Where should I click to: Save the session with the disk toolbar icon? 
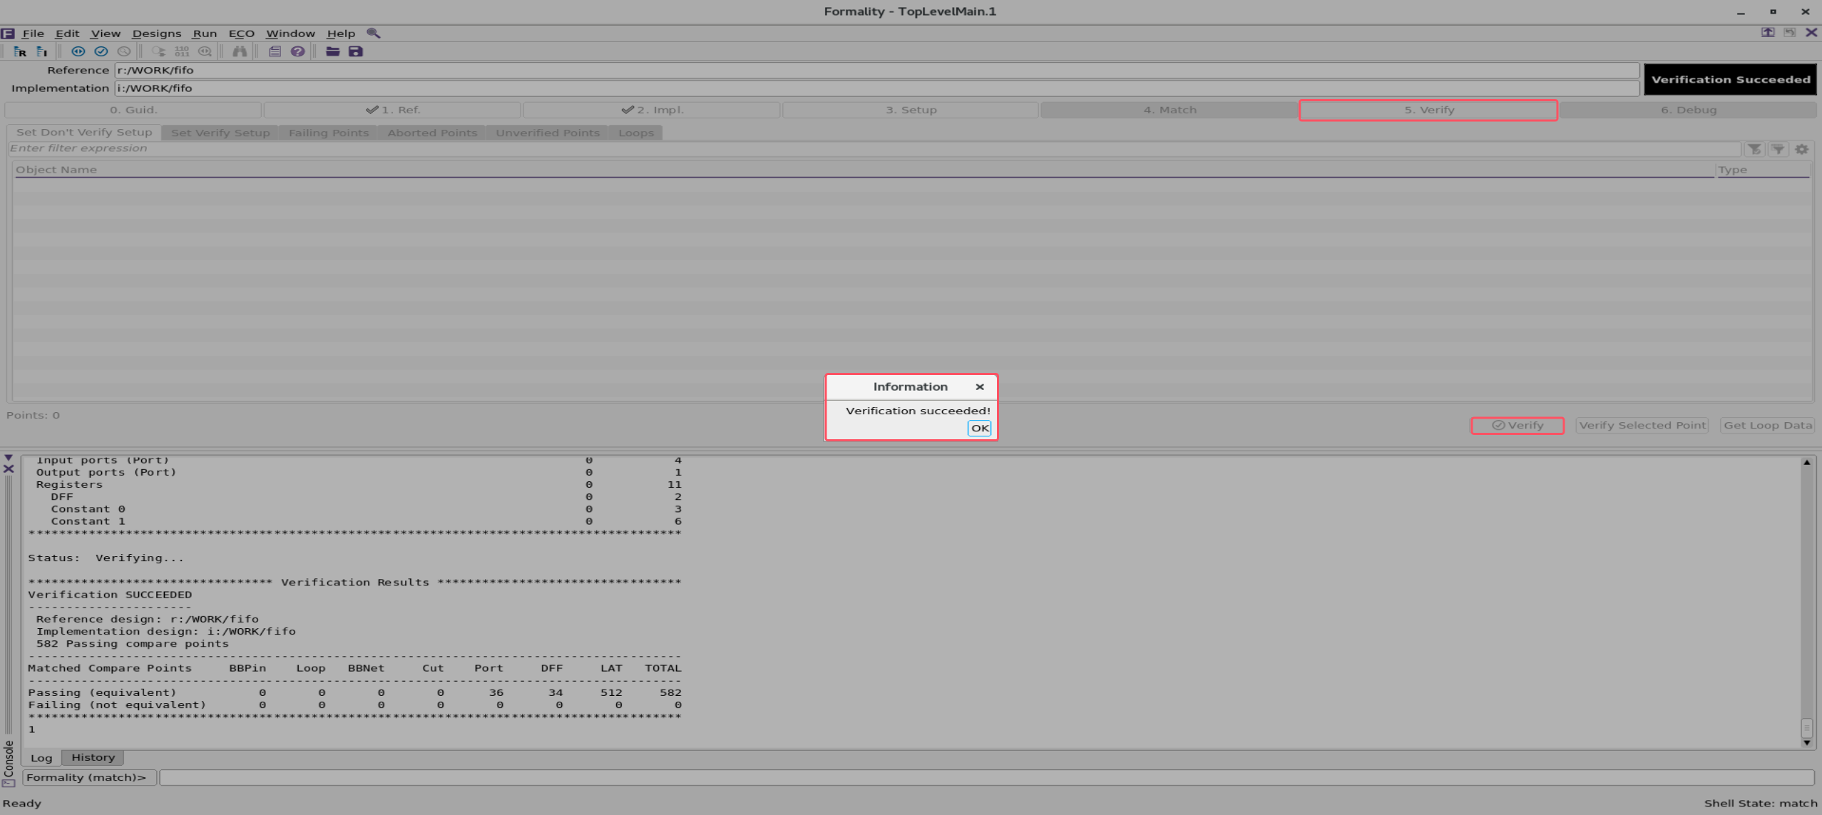(357, 51)
